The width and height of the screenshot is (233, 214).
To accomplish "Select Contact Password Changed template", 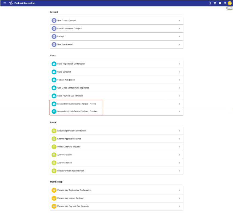I will 69,28.
